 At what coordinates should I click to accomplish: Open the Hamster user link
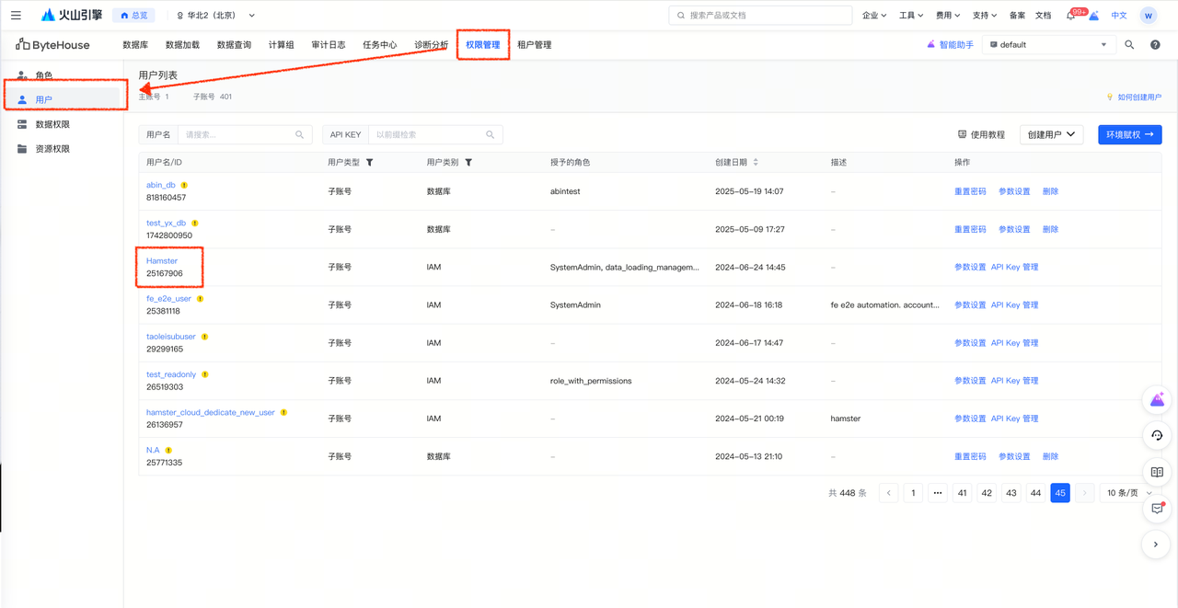[162, 261]
